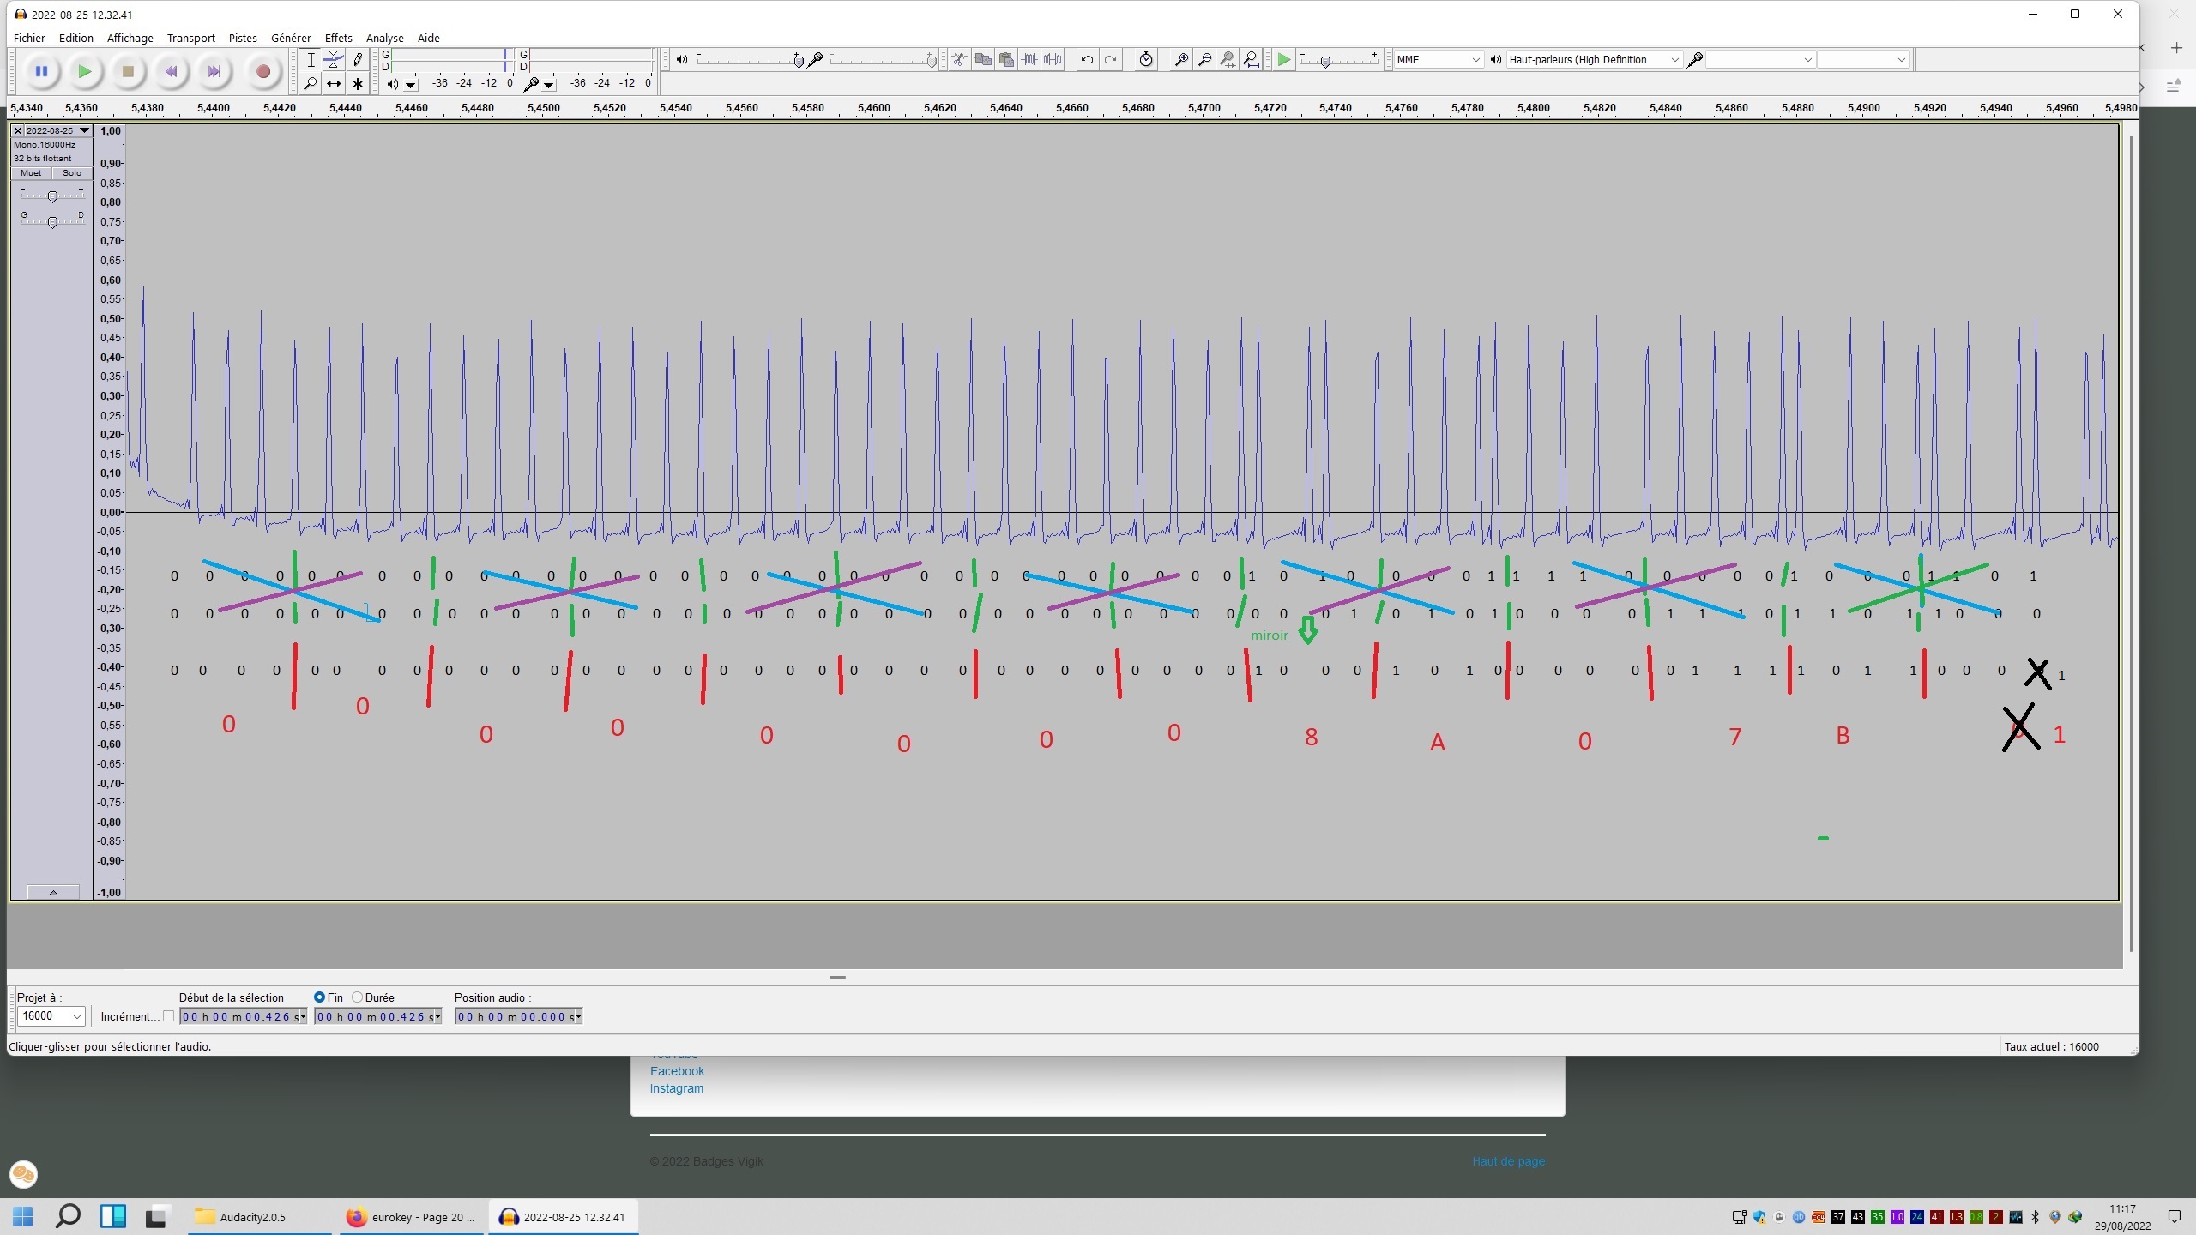The height and width of the screenshot is (1235, 2196).
Task: Switch to Firefox eurokey taskbar window
Action: click(x=413, y=1217)
